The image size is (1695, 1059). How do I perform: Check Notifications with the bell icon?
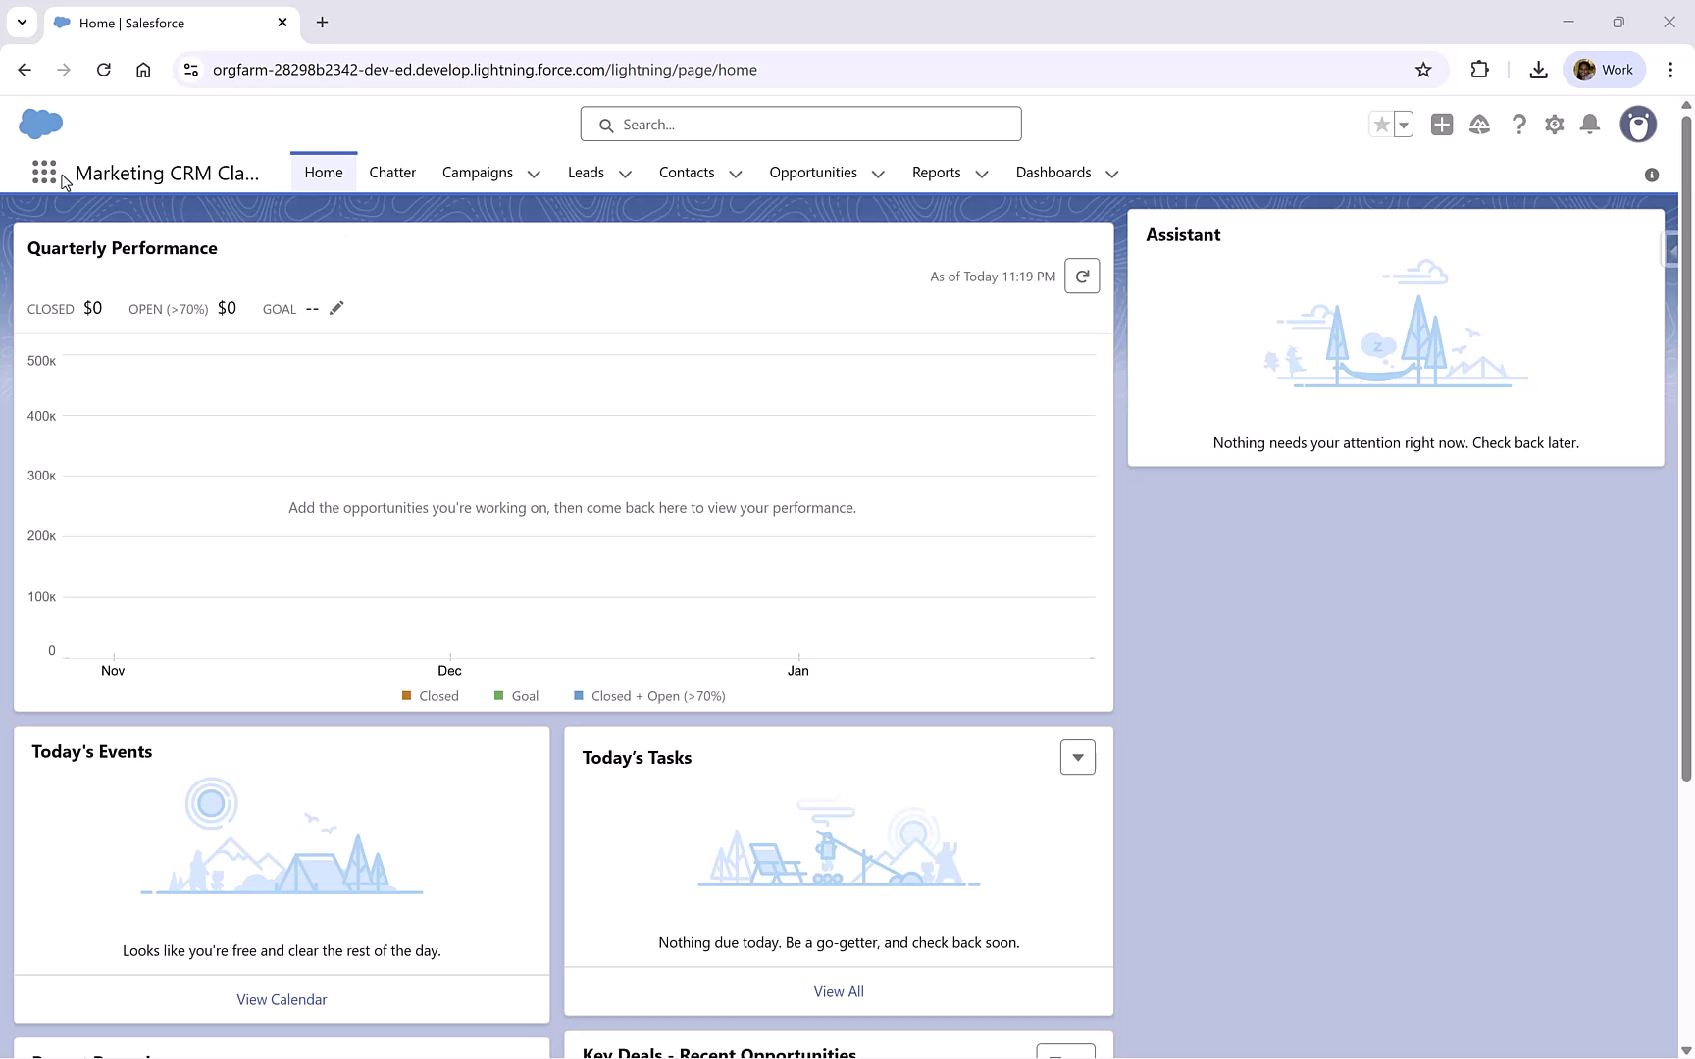[x=1590, y=125]
